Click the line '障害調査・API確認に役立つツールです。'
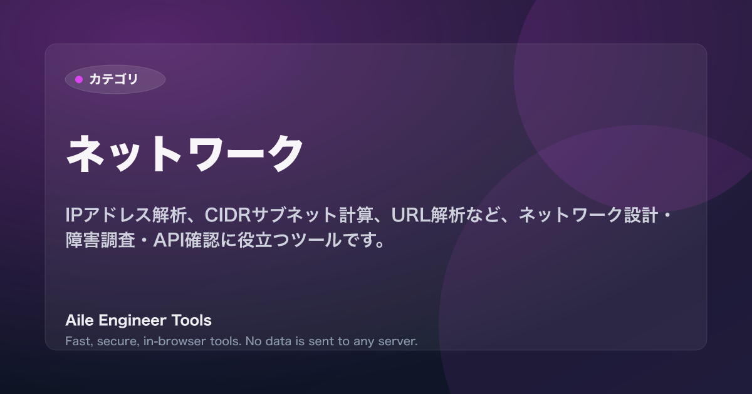The height and width of the screenshot is (394, 752). pos(225,241)
